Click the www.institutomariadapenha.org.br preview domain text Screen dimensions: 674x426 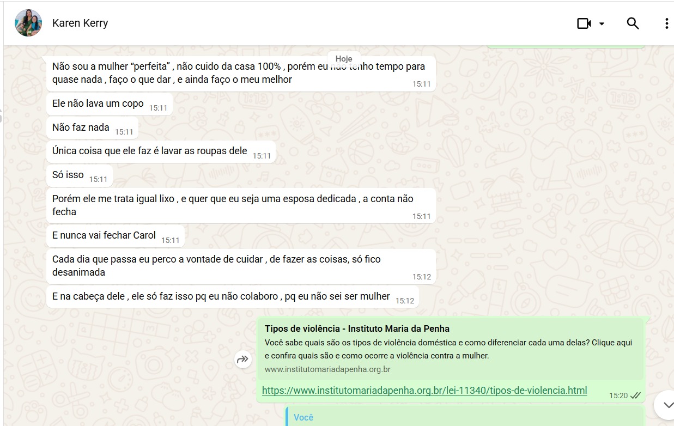click(x=327, y=369)
